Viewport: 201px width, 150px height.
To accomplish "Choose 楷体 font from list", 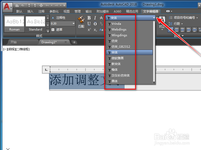I will coord(129,70).
